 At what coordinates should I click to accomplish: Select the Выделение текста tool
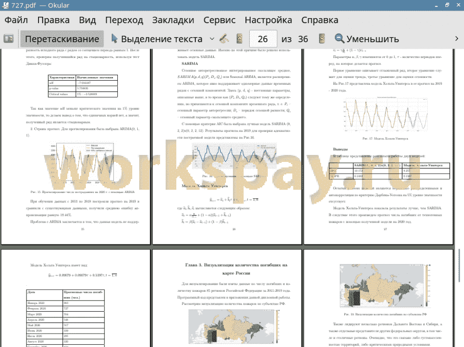(x=157, y=39)
